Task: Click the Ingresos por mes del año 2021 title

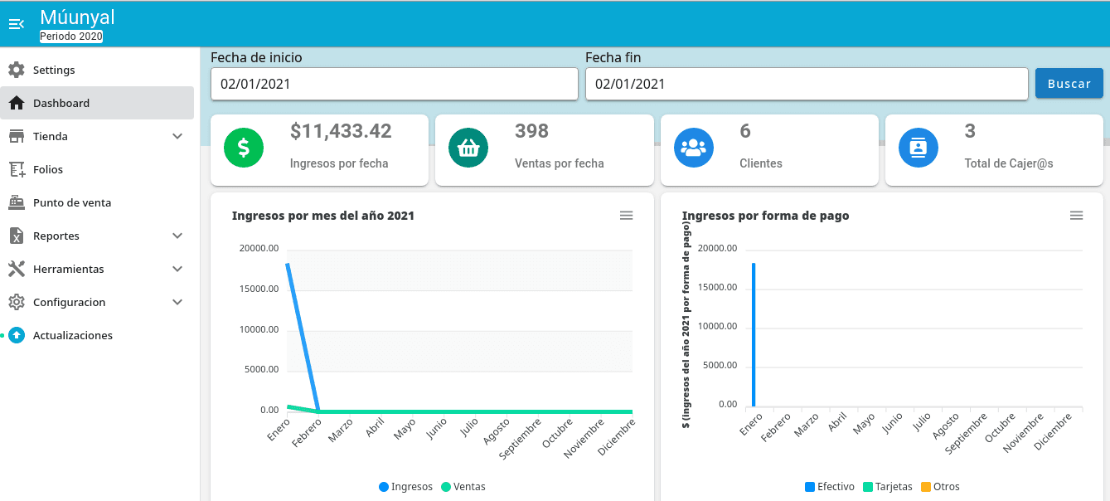Action: 323,216
